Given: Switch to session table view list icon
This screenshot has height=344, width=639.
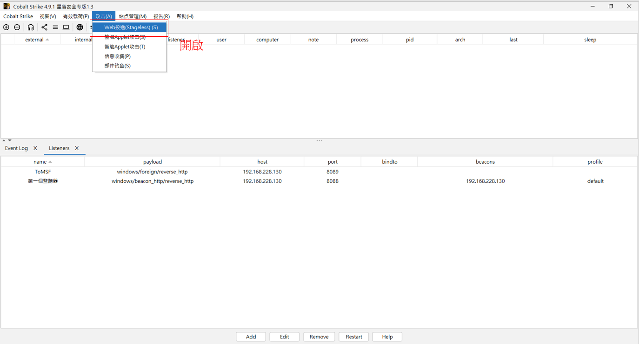Looking at the screenshot, I should [x=55, y=27].
